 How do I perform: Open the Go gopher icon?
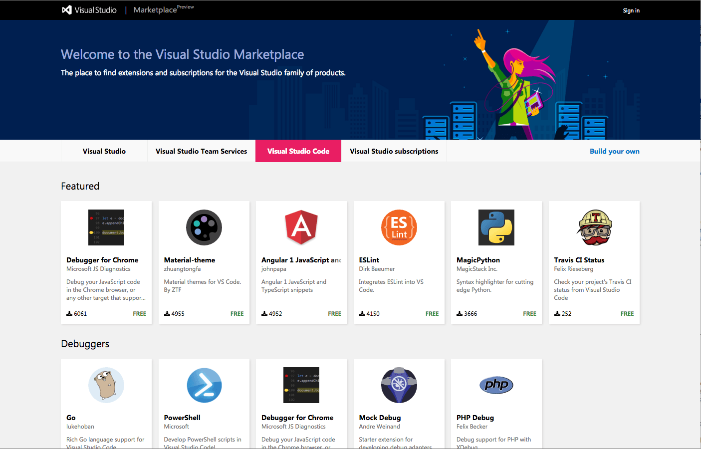106,385
